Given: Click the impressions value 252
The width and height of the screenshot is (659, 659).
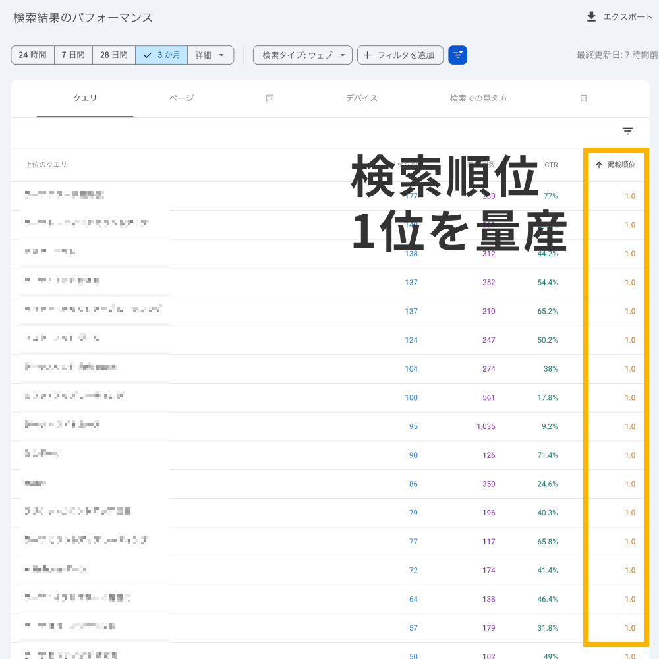Looking at the screenshot, I should tap(488, 283).
